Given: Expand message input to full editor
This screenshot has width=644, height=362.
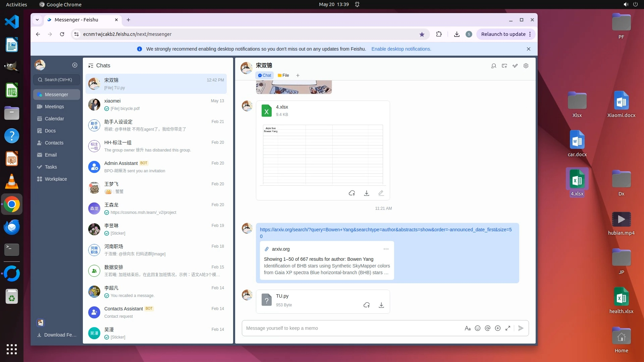Looking at the screenshot, I should [x=508, y=328].
